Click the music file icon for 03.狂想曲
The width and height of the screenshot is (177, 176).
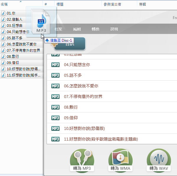[x=3, y=26]
